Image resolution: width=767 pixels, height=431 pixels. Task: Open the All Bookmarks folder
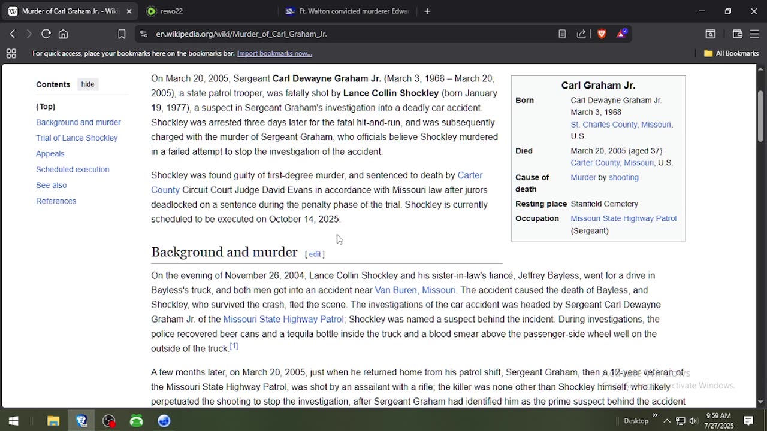click(x=731, y=53)
